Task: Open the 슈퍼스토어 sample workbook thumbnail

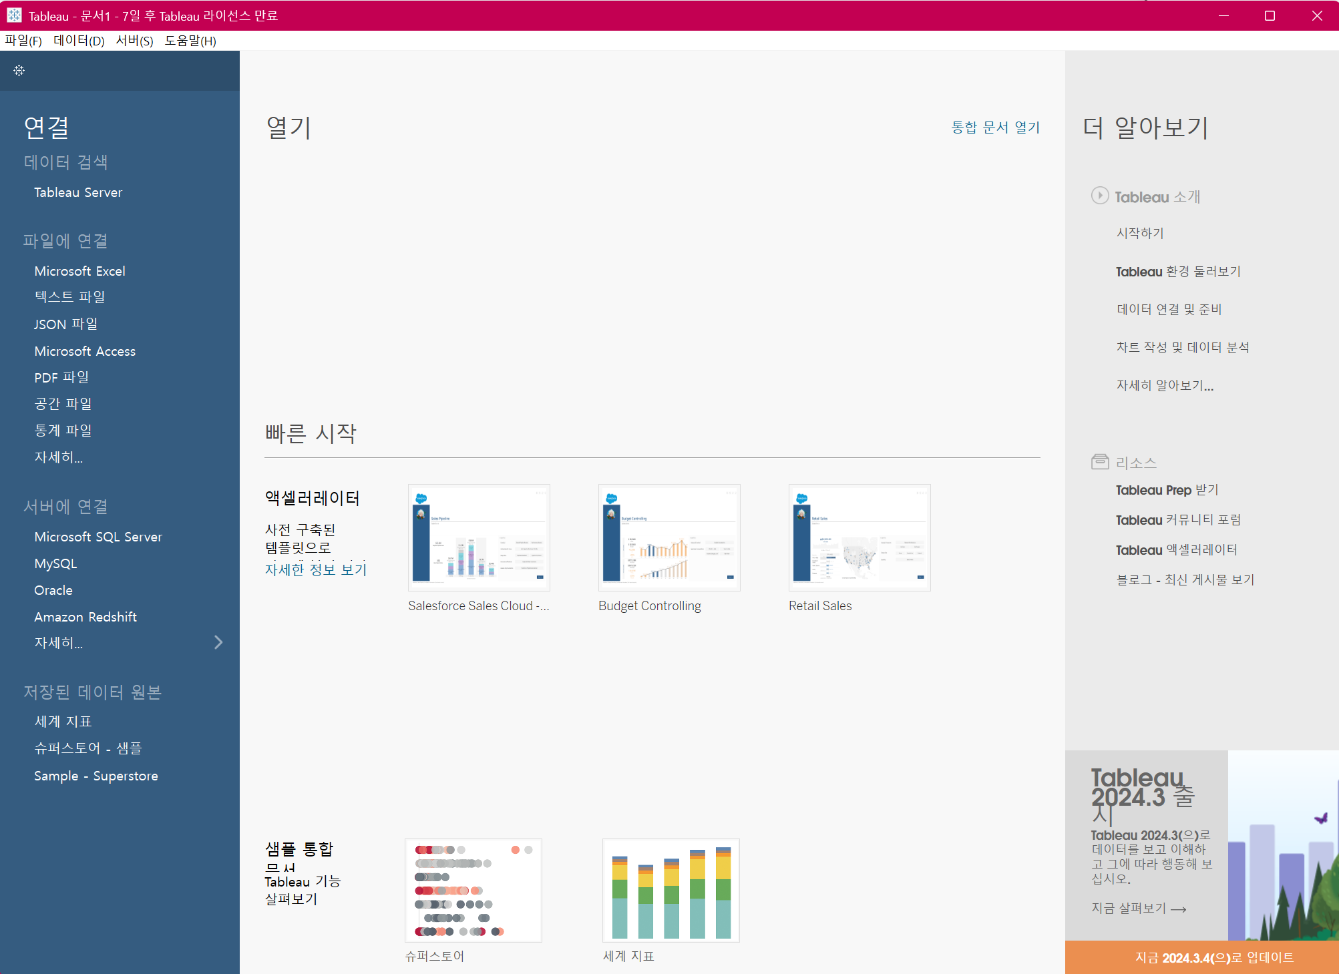Action: click(x=473, y=890)
